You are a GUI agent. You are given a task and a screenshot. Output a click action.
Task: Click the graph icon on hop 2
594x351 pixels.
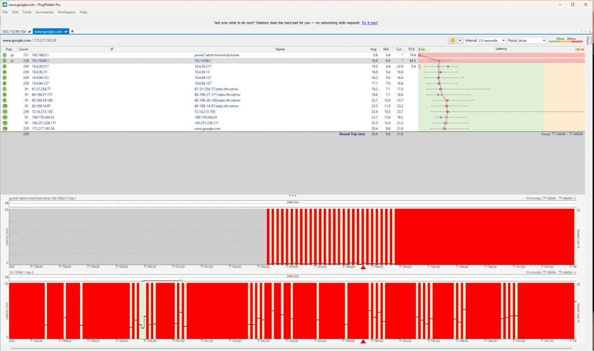12,61
